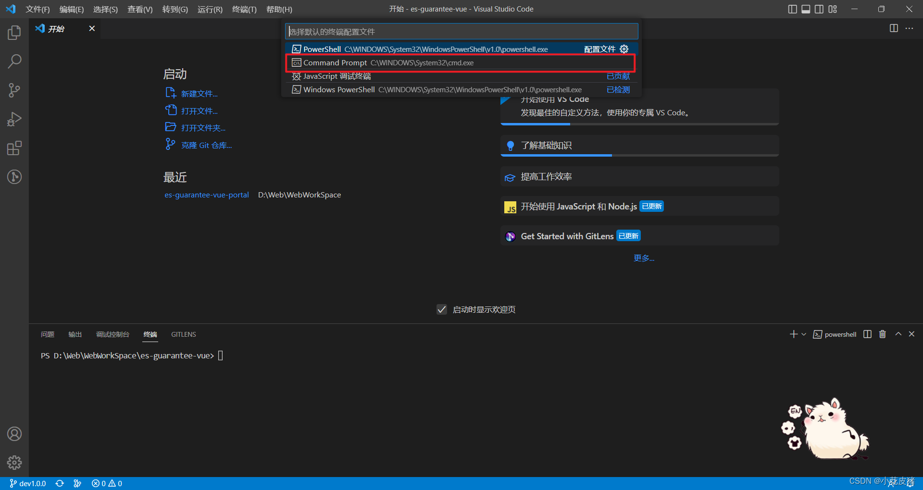Toggle bottom panel layout icon
This screenshot has height=490, width=923.
[806, 9]
